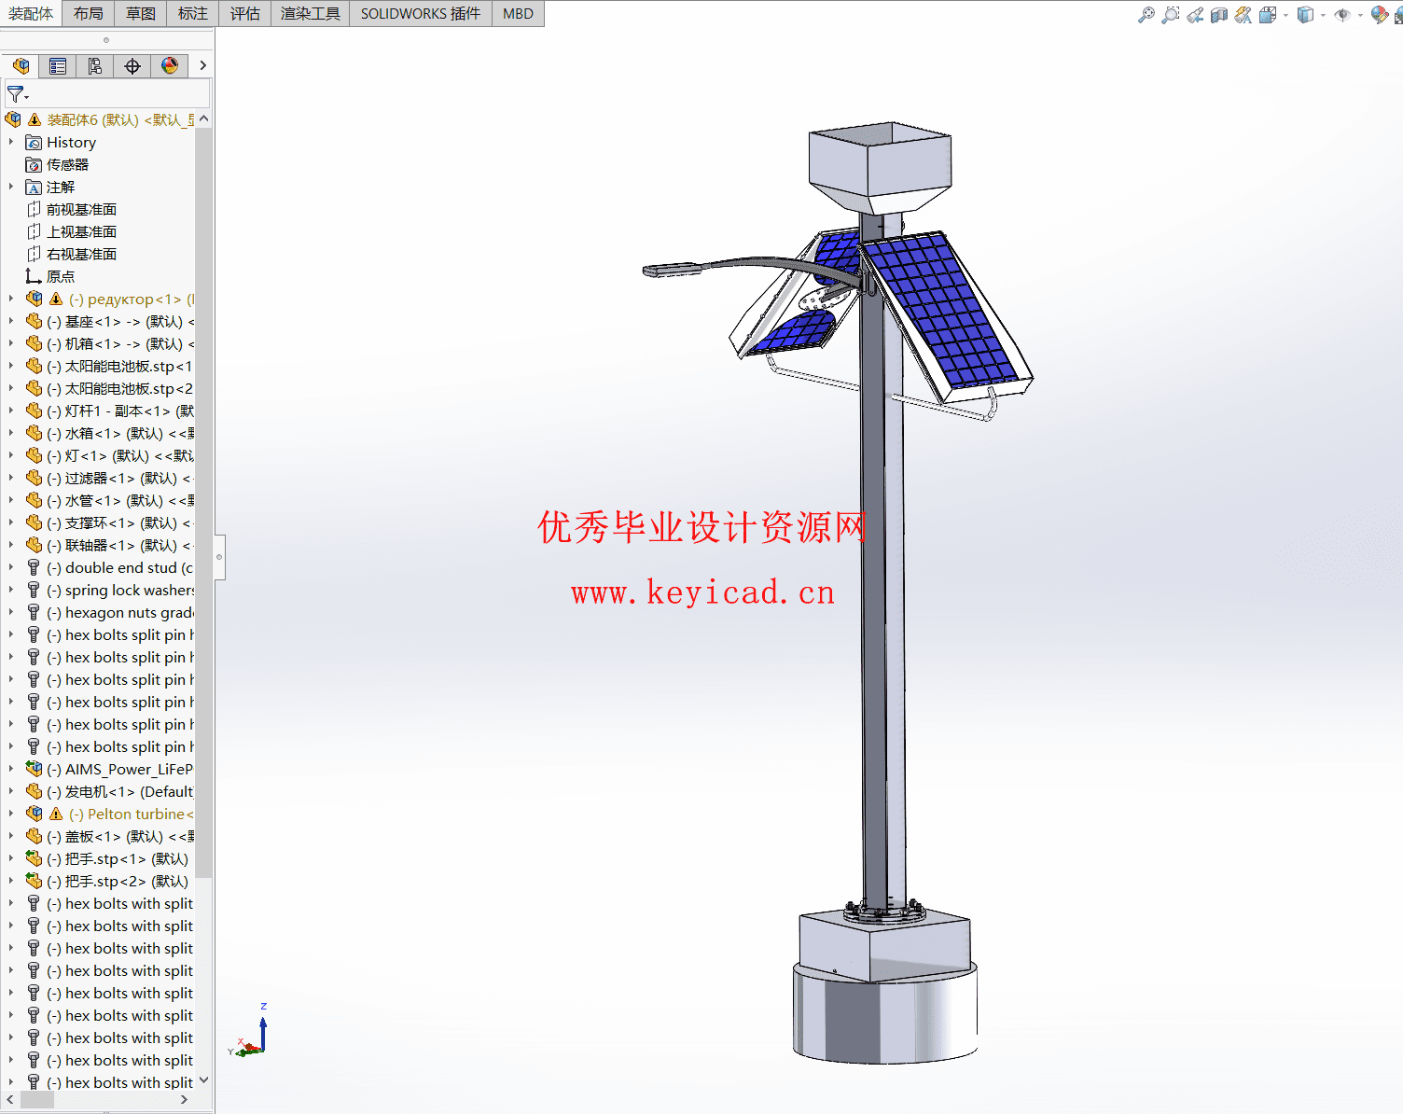This screenshot has width=1403, height=1114.
Task: Click the 把手.stp<1> part icon
Action: (x=34, y=858)
